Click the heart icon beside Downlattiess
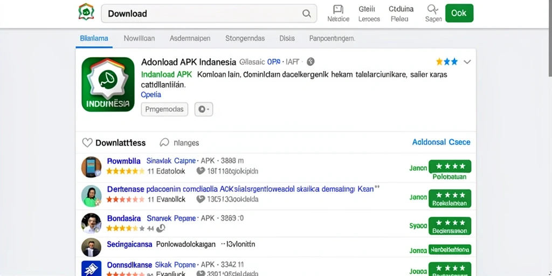Image resolution: width=552 pixels, height=276 pixels. (x=87, y=142)
